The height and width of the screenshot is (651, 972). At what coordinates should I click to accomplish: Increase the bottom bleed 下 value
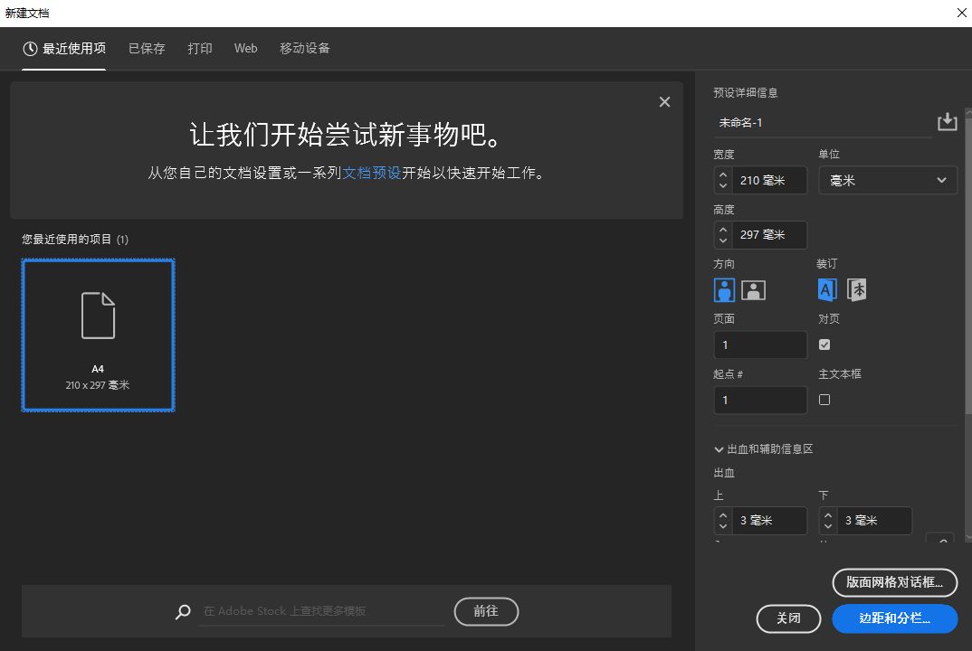(x=828, y=514)
